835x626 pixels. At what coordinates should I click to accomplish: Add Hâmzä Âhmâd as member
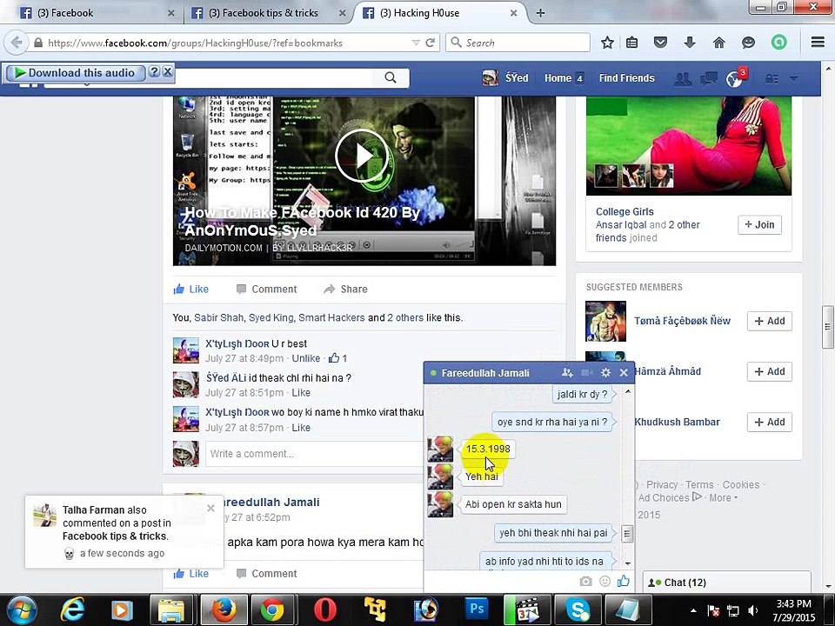point(770,371)
